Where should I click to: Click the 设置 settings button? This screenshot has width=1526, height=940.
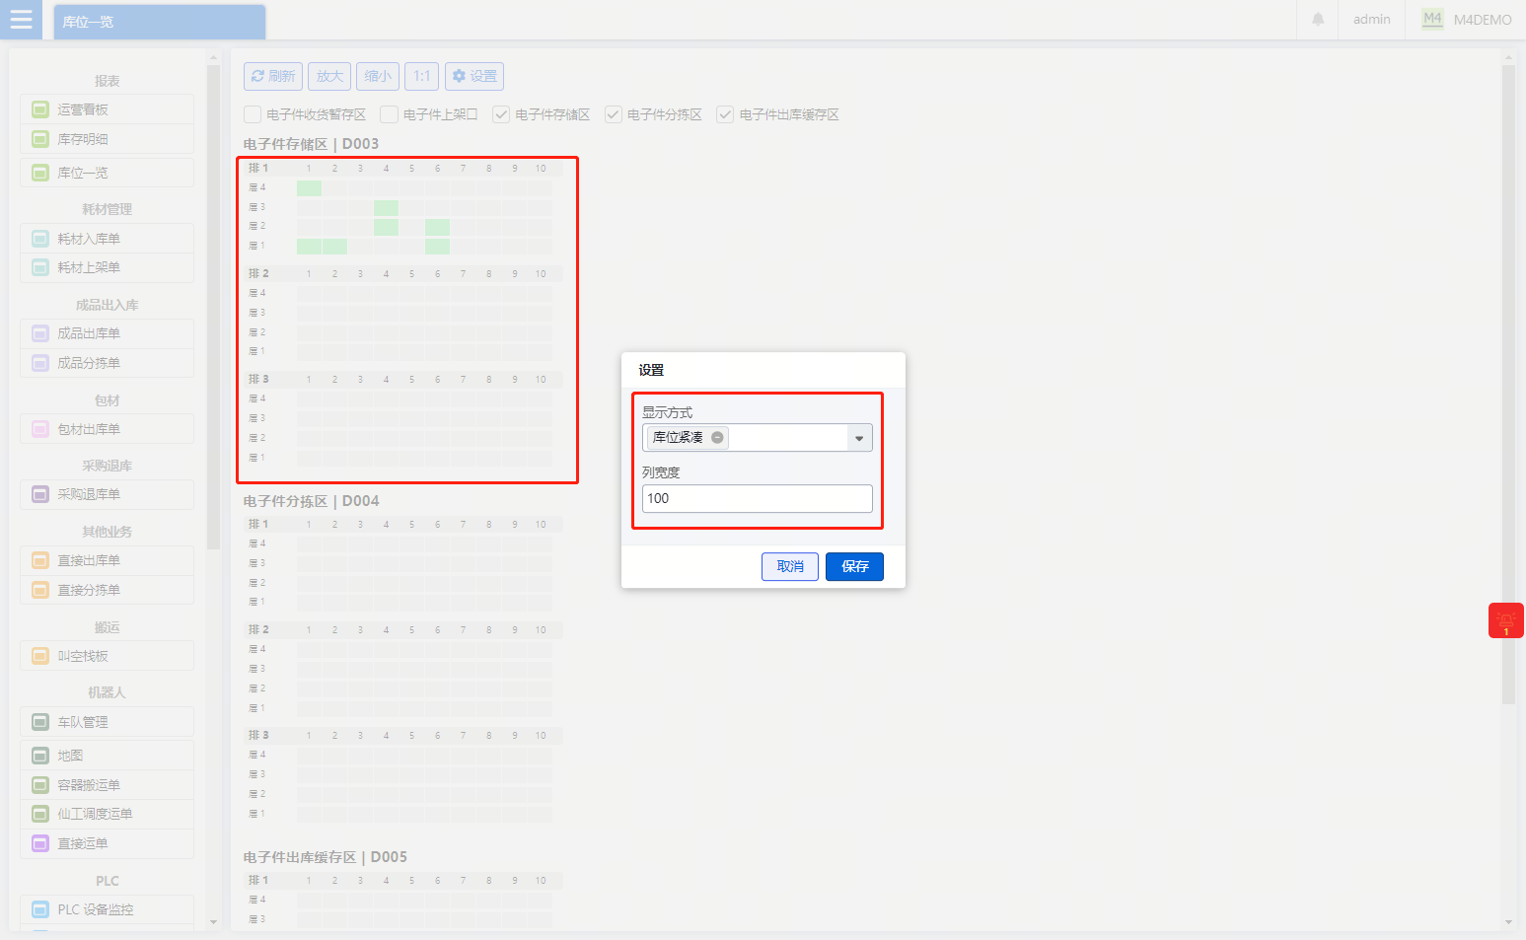coord(474,76)
